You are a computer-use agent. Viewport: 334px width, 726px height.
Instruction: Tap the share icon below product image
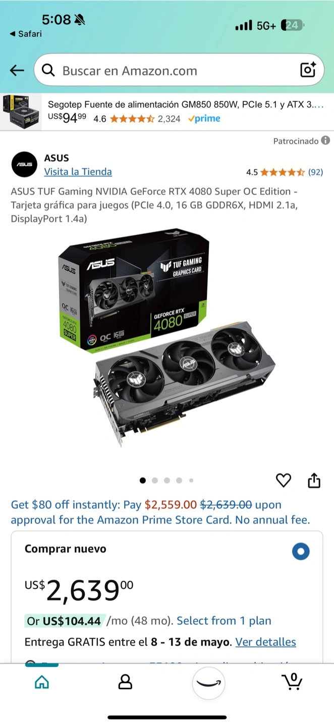314,480
